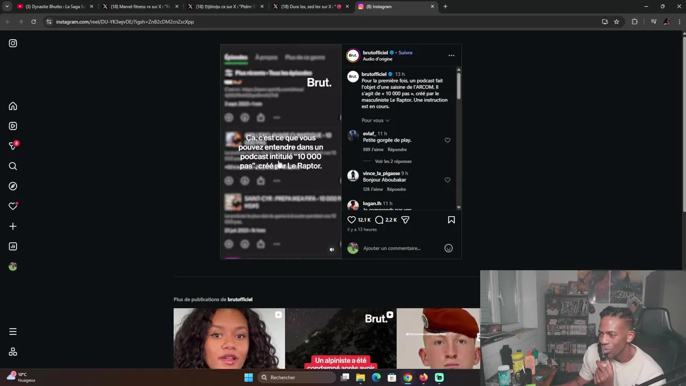
Task: Open the evlaf_ commenter profile name
Action: point(369,133)
